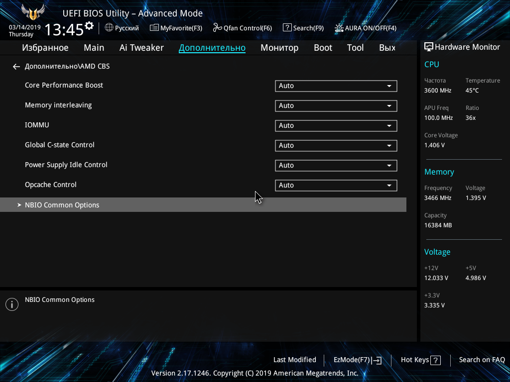The width and height of the screenshot is (510, 382).
Task: Click the AURA light bulb icon
Action: click(339, 28)
